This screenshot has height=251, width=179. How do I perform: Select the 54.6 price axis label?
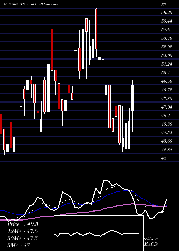166,30
